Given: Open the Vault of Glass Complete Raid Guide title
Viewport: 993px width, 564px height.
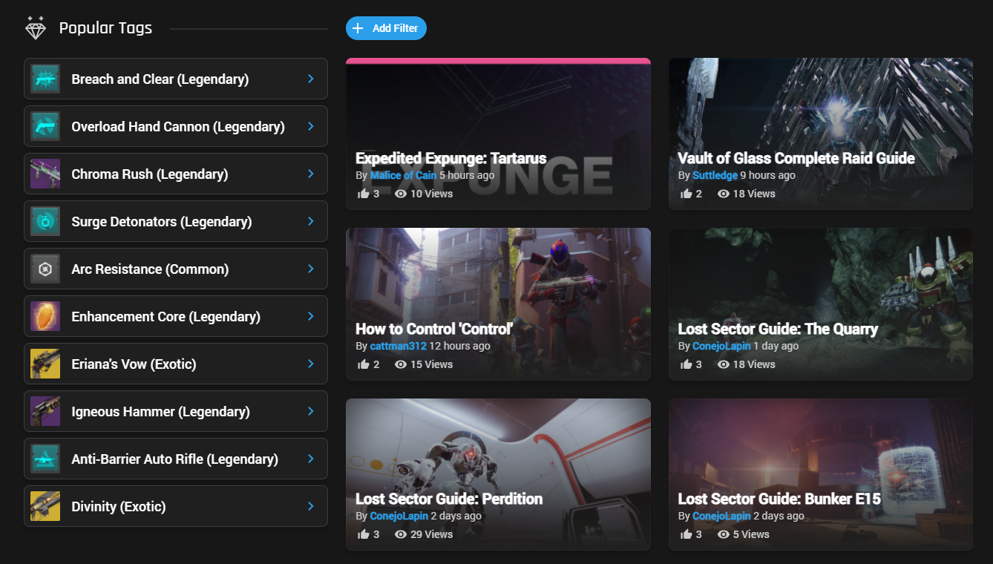Looking at the screenshot, I should pos(796,158).
